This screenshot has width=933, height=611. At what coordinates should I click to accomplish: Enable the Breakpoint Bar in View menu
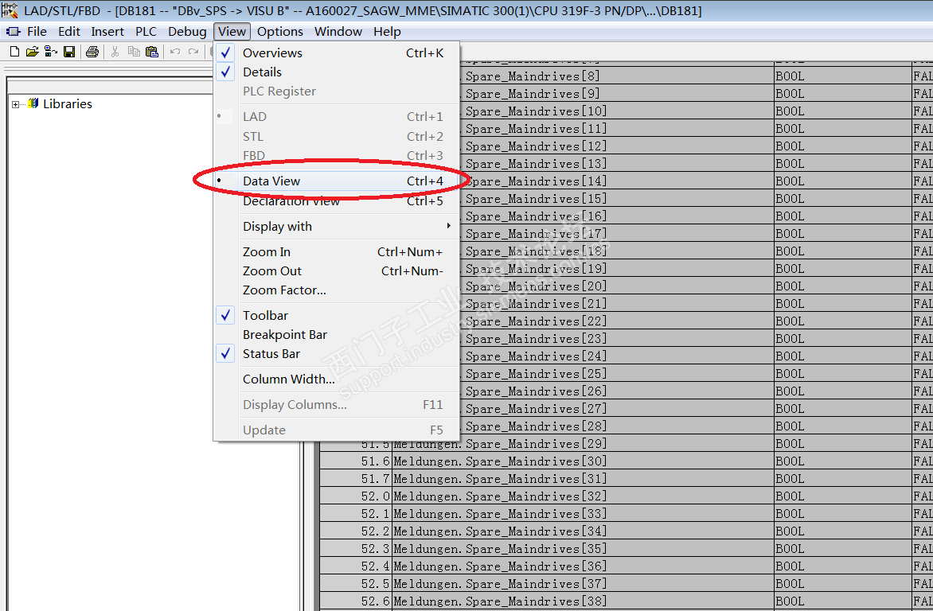[x=338, y=334]
